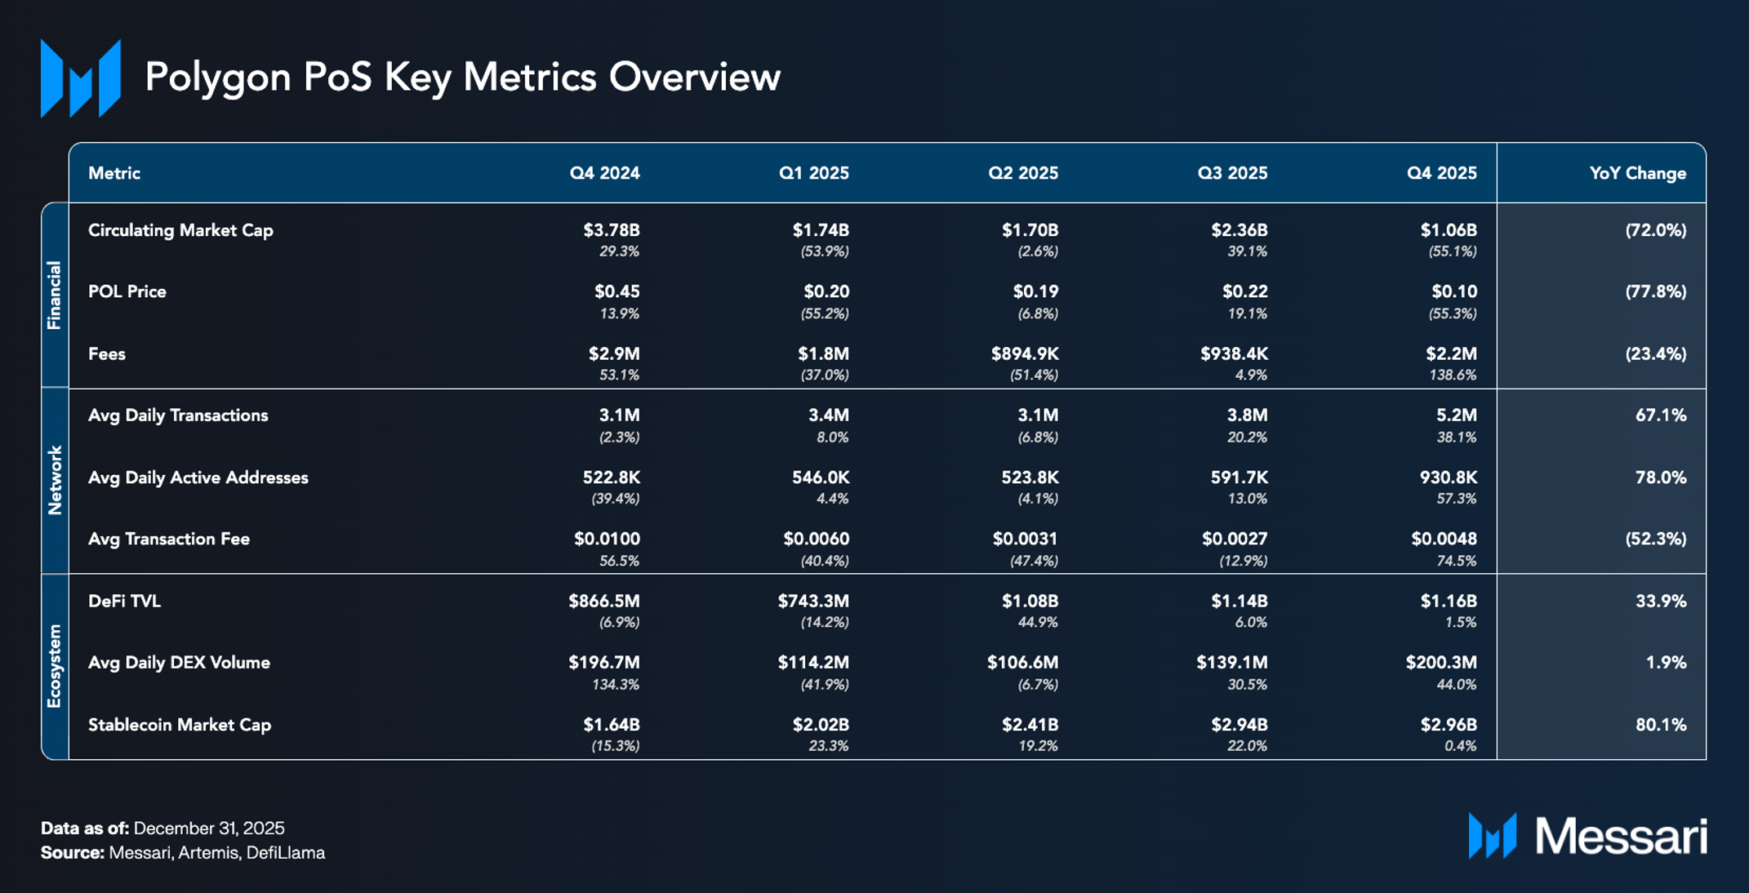Select the Financial section side tab
The image size is (1749, 893).
click(x=55, y=295)
